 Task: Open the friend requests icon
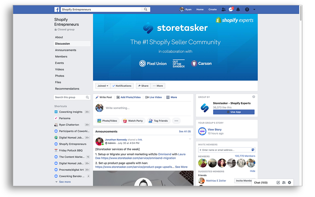[223, 9]
